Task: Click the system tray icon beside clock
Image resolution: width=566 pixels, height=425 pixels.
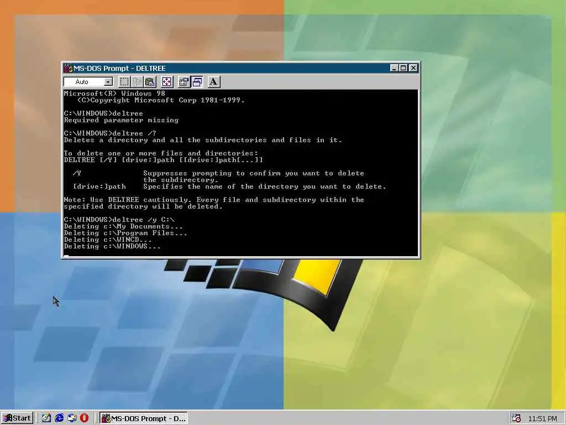Action: click(x=516, y=418)
